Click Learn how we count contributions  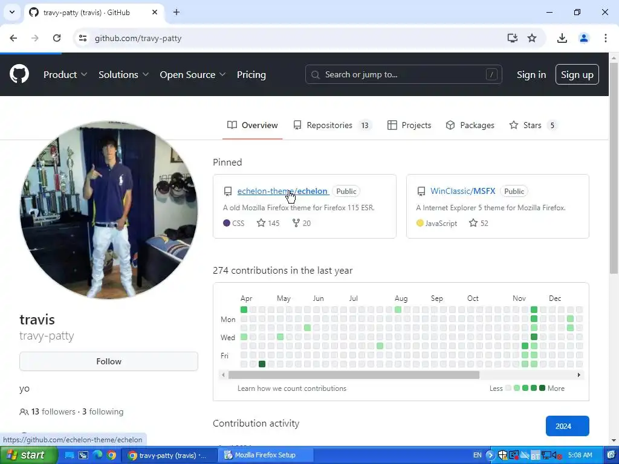[292, 388]
